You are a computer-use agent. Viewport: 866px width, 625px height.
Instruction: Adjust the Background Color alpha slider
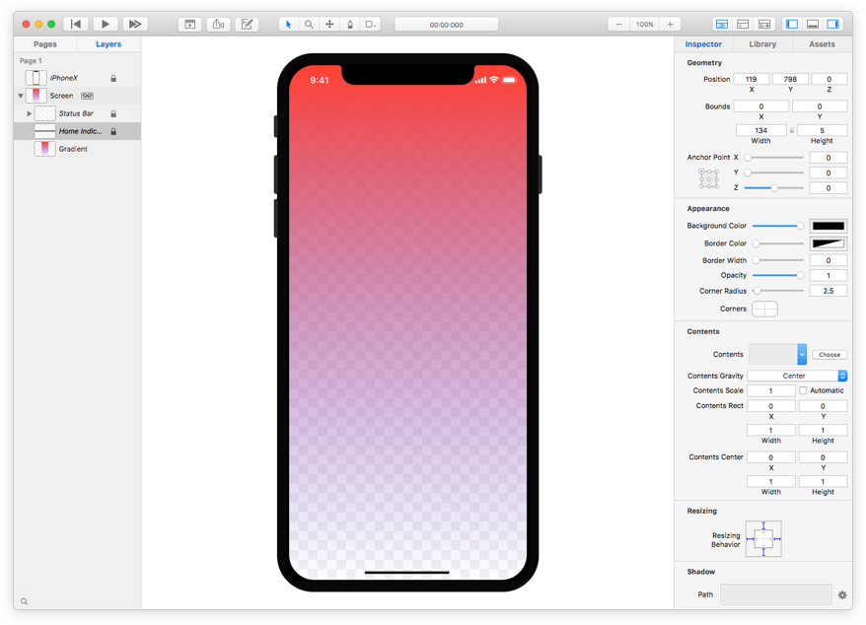[x=778, y=226]
